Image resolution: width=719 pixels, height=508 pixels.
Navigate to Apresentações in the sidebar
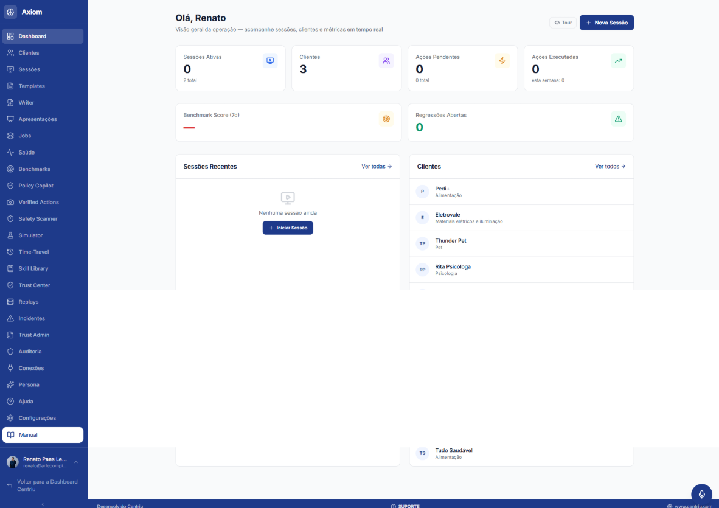(43, 119)
